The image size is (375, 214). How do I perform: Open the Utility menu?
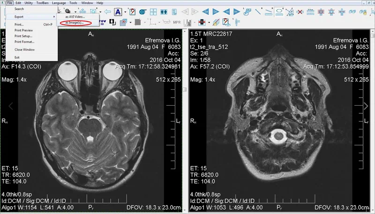tap(29, 3)
